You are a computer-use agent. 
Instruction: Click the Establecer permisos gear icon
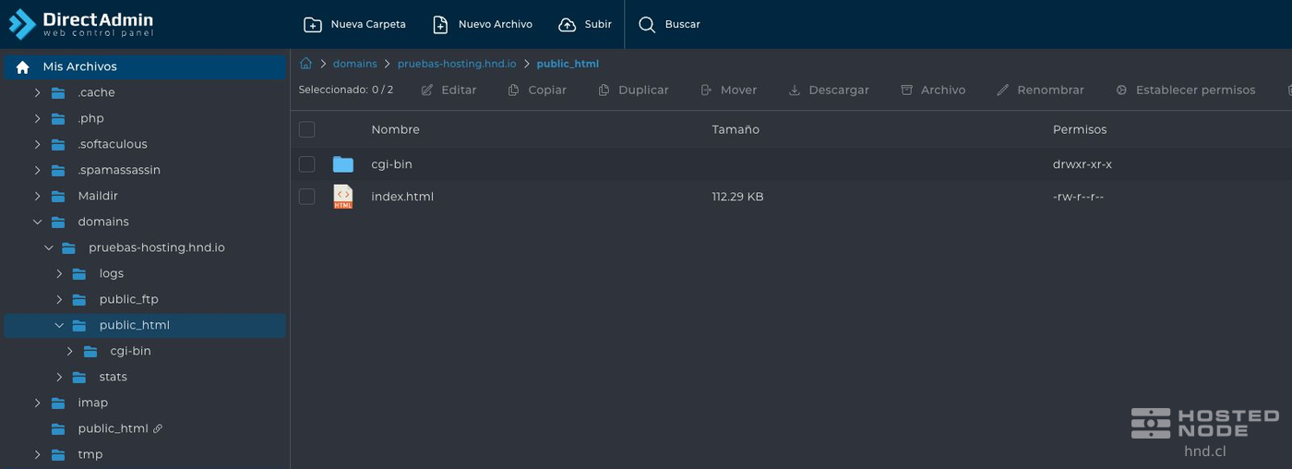pos(1121,90)
